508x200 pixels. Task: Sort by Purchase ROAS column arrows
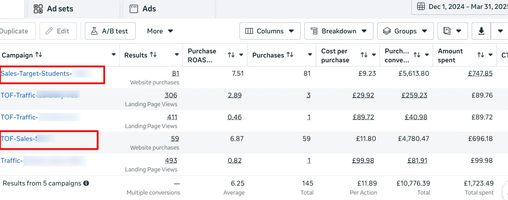231,55
